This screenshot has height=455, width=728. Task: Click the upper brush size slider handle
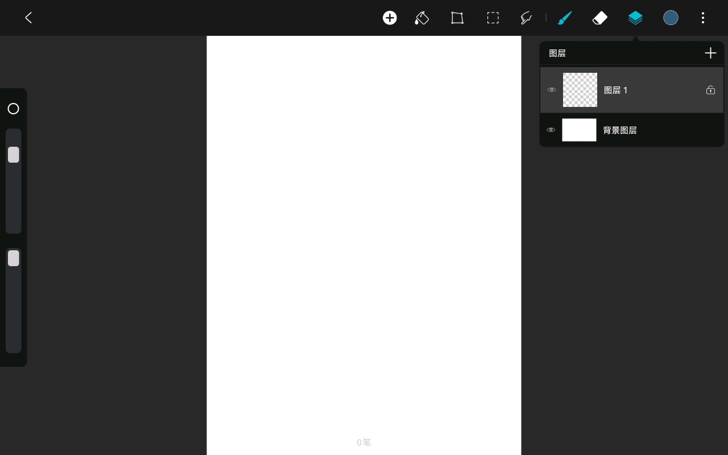[x=14, y=155]
